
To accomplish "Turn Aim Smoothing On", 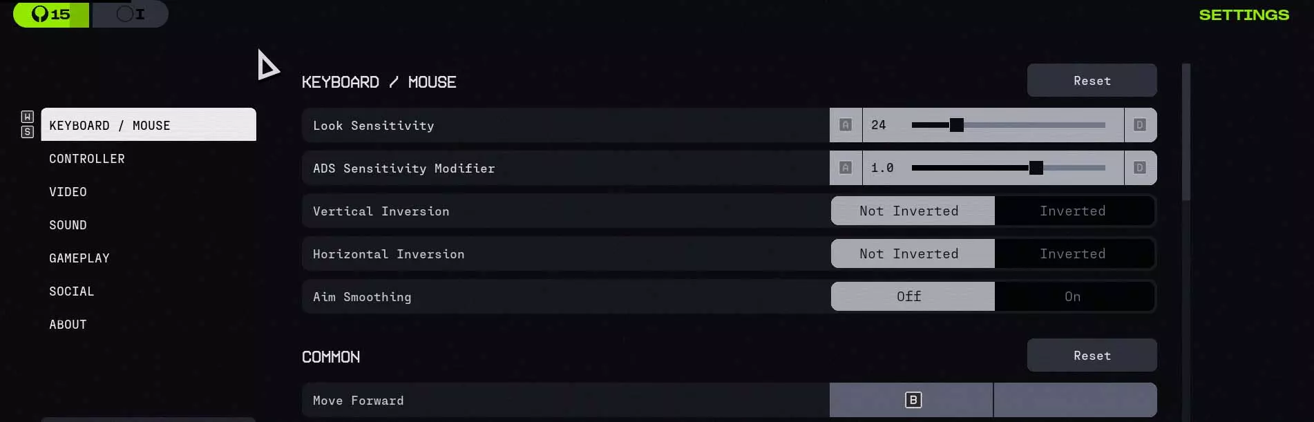I will pos(1073,297).
